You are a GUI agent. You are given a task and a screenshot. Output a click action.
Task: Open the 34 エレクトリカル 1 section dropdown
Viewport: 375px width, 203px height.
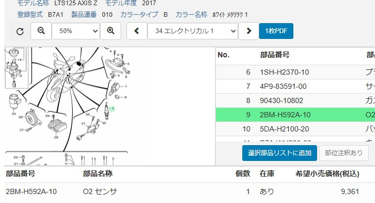[x=193, y=31]
